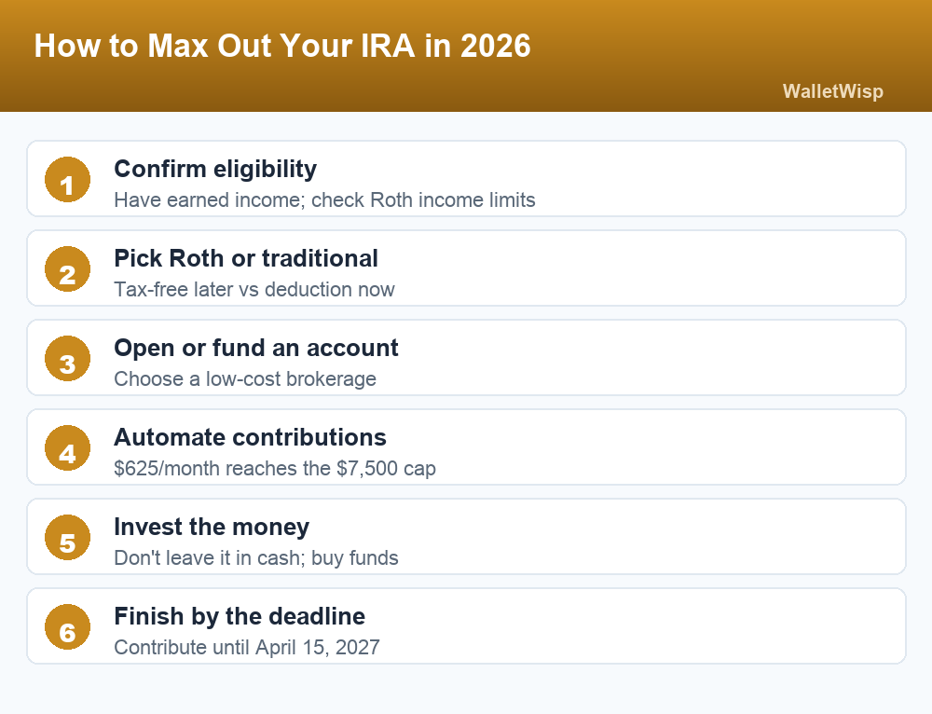Click the "Confirm eligibility" heading
The height and width of the screenshot is (714, 932).
point(215,170)
